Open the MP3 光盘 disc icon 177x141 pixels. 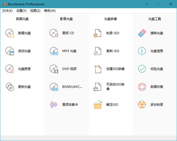click(54, 51)
